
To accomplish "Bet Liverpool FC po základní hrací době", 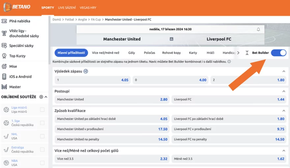I will click(229, 119).
